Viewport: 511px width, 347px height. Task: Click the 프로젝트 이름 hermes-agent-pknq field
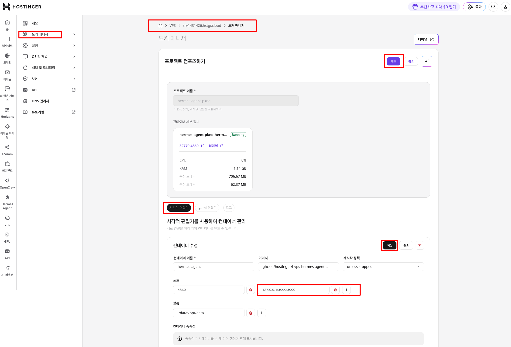click(236, 101)
